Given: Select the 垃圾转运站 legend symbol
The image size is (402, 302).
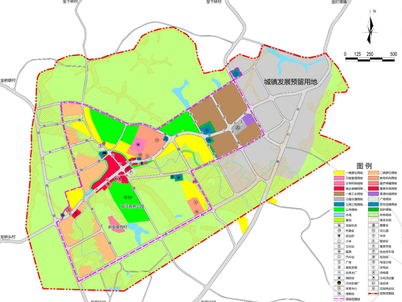Looking at the screenshot, I should tap(373, 288).
